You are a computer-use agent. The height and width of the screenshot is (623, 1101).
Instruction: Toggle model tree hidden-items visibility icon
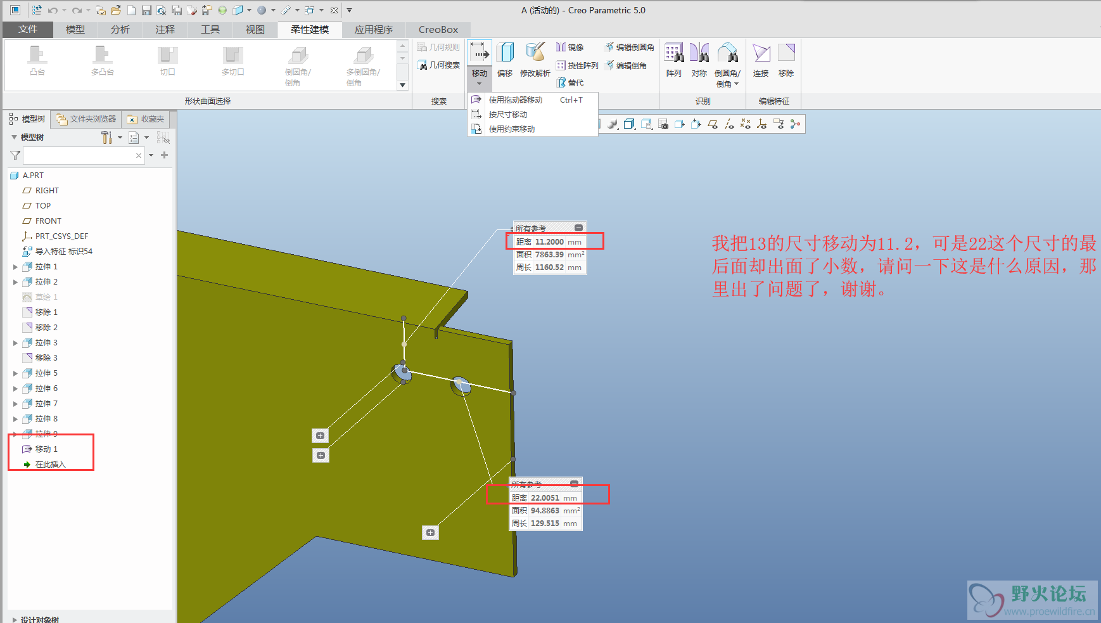(163, 138)
